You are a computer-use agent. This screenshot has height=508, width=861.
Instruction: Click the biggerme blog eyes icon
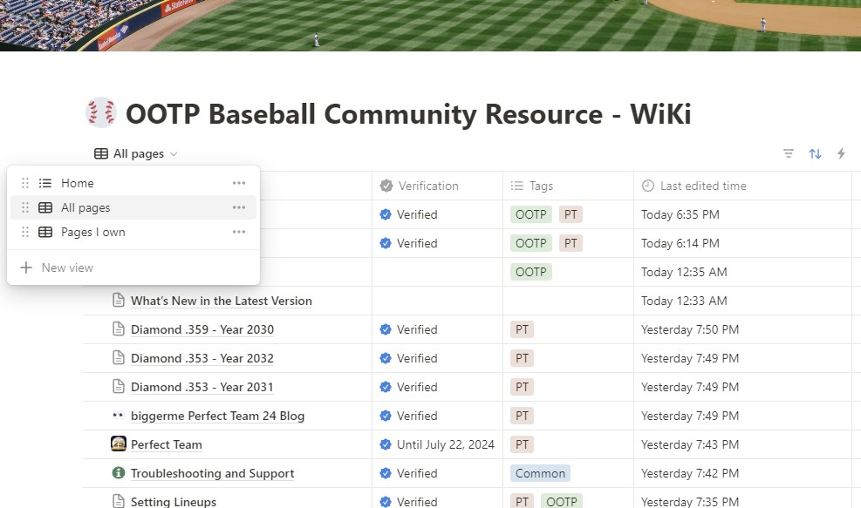[118, 416]
